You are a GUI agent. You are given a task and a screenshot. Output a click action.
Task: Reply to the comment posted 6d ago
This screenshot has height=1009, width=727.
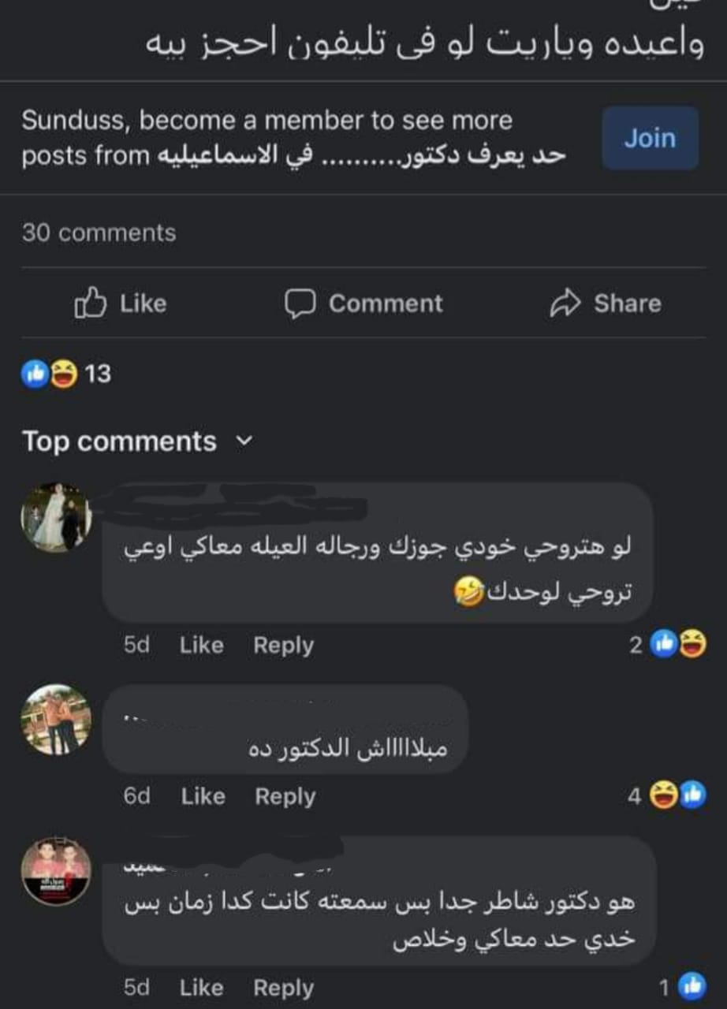(285, 797)
